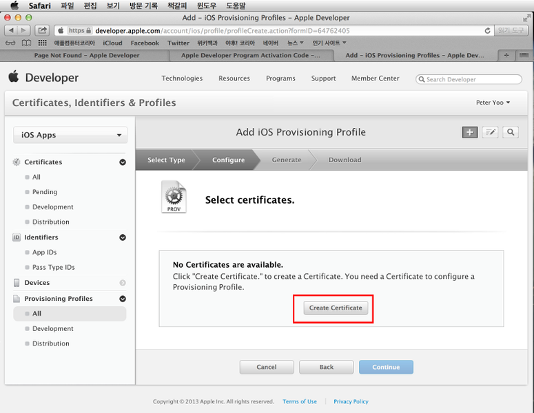Expand the Devices section arrow
Viewport: 534px width, 413px height.
coord(123,283)
